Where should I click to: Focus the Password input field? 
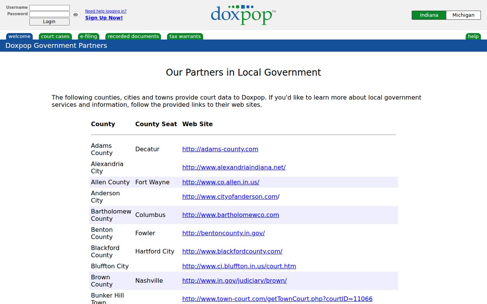[49, 14]
